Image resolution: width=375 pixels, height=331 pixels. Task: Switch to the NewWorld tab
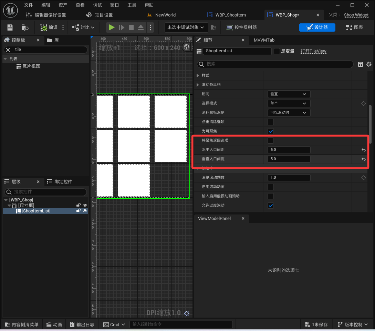[162, 15]
